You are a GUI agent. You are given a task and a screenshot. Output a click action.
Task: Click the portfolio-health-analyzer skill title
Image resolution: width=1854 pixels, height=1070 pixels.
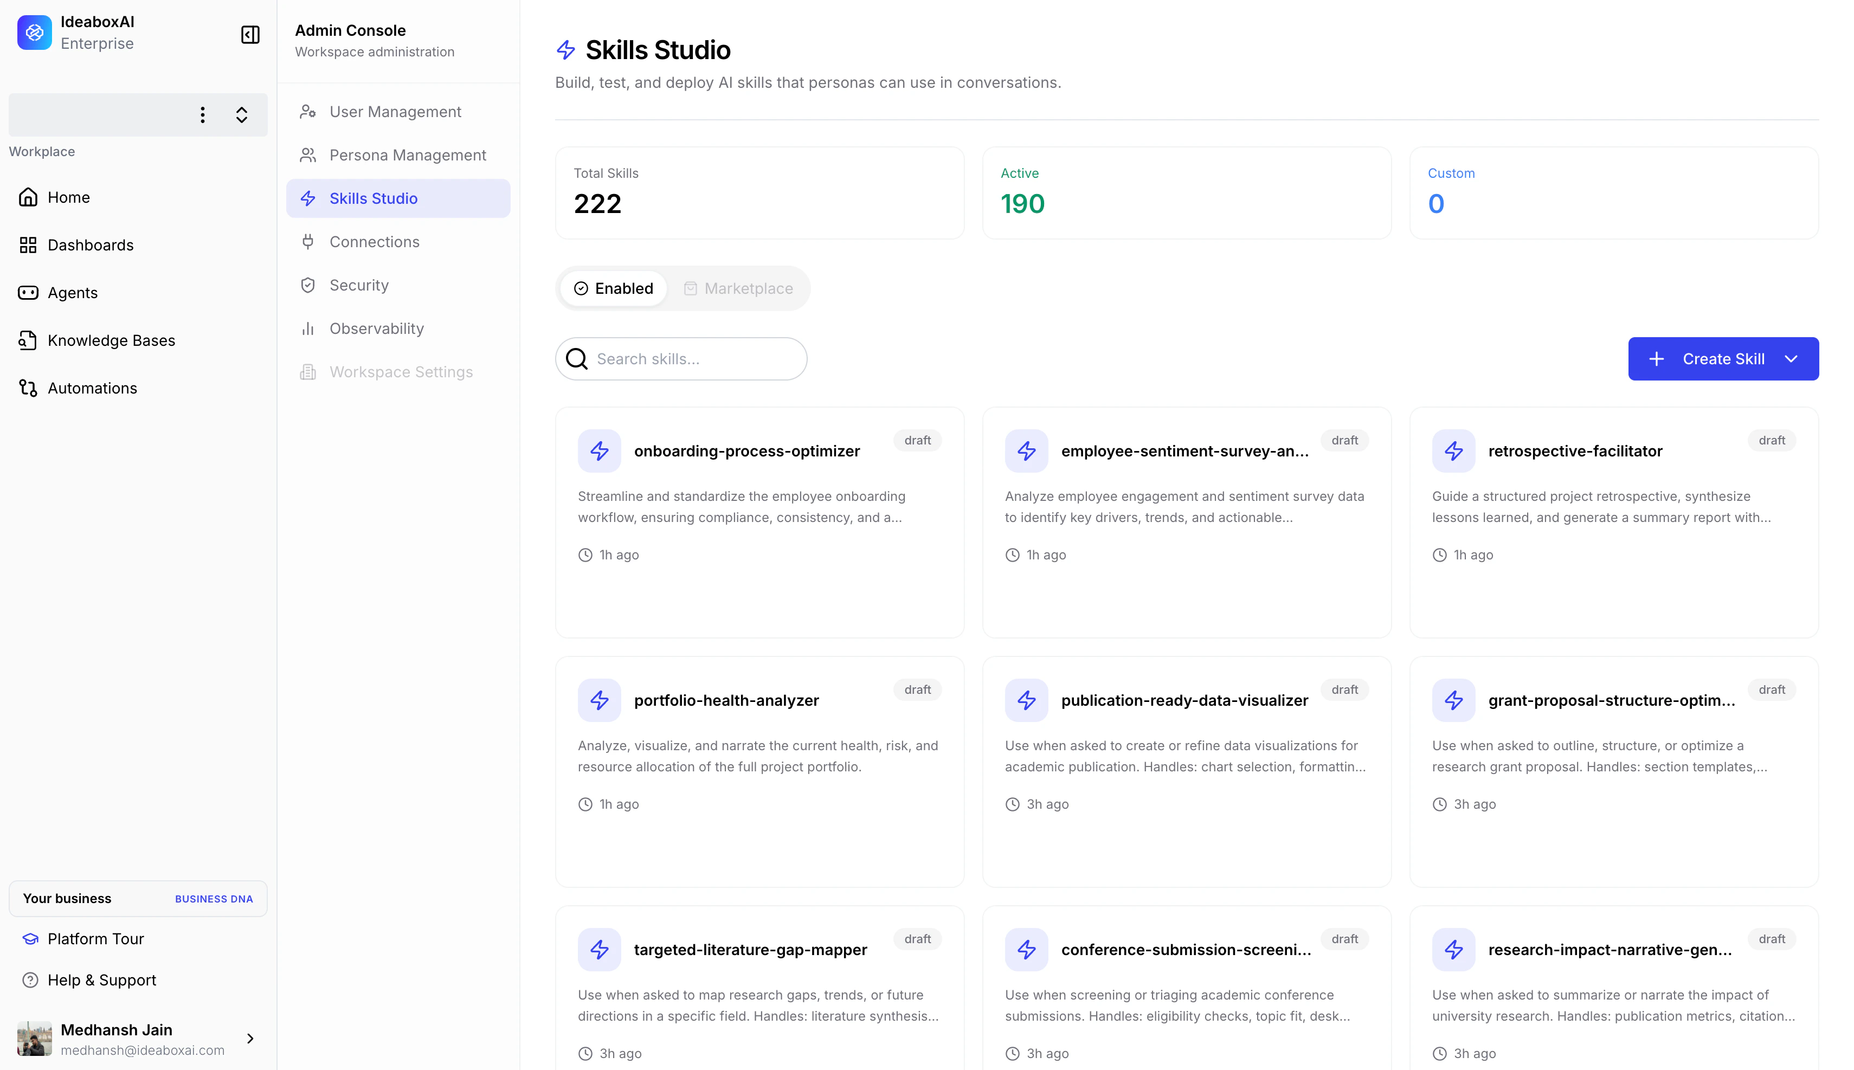727,700
